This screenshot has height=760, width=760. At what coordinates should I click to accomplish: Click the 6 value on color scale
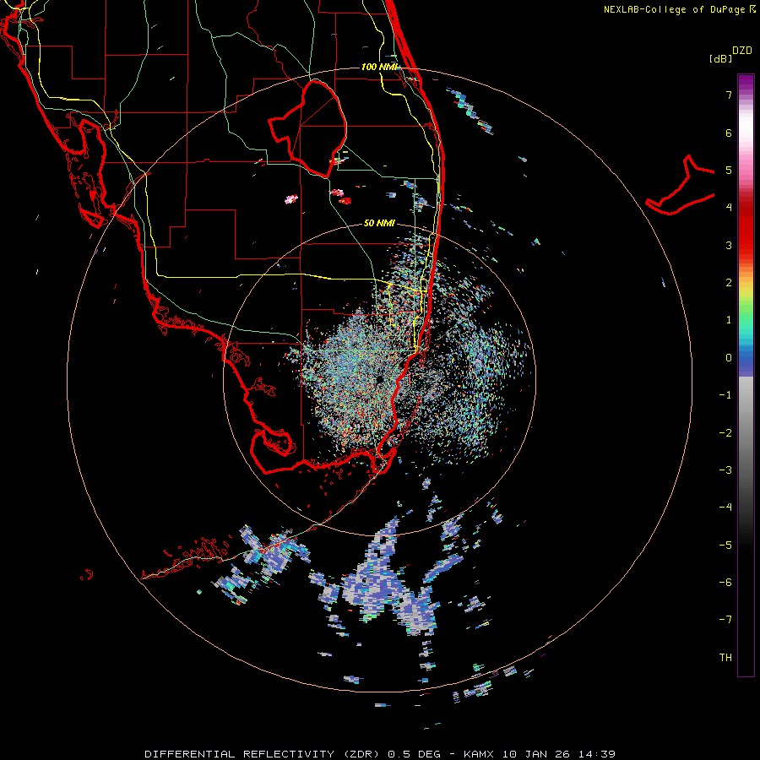coord(729,133)
